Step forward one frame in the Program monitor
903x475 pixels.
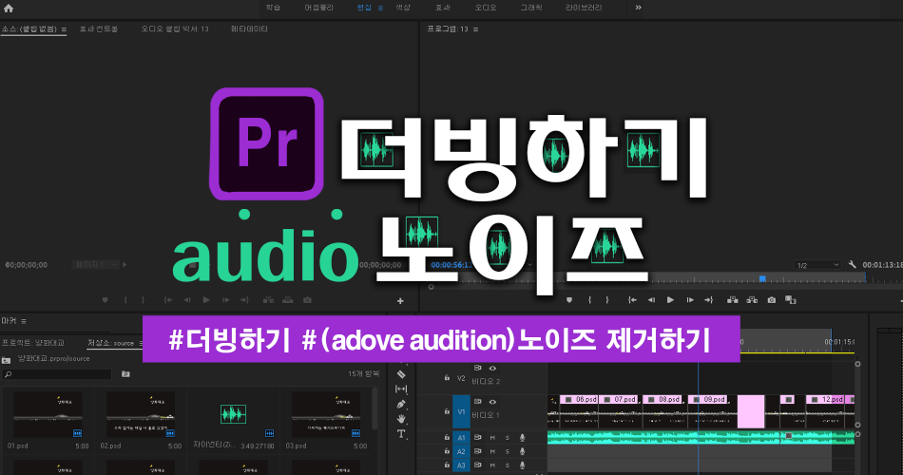689,300
